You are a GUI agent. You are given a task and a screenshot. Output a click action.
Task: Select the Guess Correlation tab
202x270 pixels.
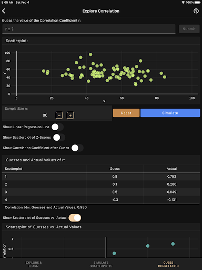pos(168,264)
